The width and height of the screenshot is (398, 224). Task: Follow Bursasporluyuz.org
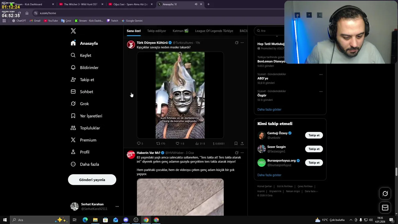(314, 163)
